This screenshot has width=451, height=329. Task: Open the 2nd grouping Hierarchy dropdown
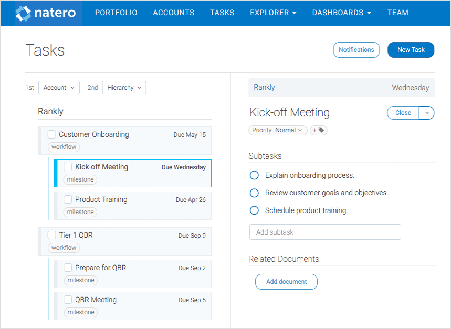point(124,88)
